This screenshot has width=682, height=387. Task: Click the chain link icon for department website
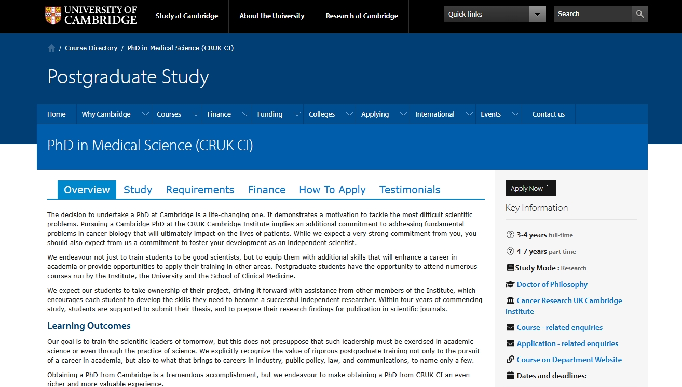510,360
